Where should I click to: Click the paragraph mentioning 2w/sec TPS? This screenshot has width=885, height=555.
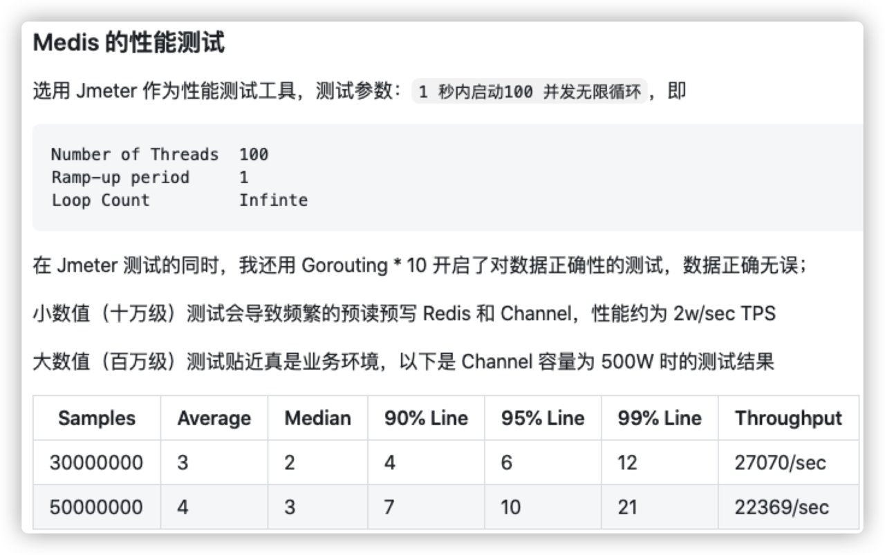coord(404,314)
